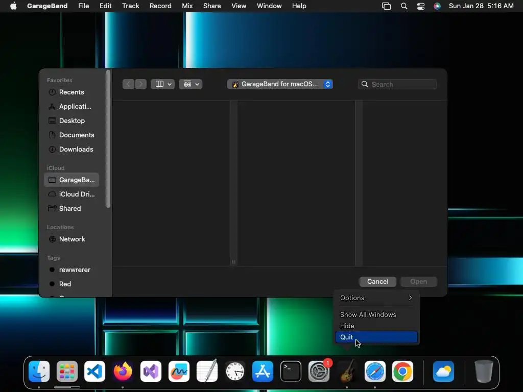This screenshot has height=392, width=523.
Task: Open Finder from the dock
Action: pos(39,372)
